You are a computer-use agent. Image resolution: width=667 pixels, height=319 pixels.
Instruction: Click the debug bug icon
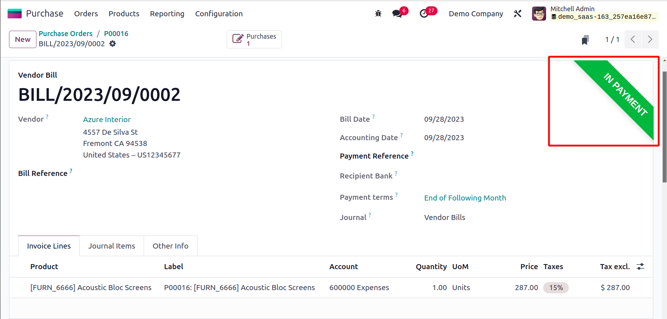(378, 14)
